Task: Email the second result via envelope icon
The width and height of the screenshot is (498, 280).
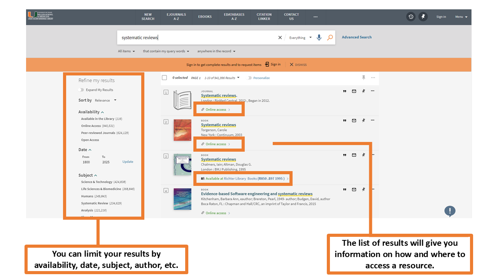Action: coord(354,121)
